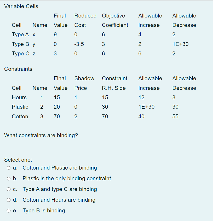The height and width of the screenshot is (221, 213).
Task: Click the Hours row label in Constraints table
Action: click(19, 97)
